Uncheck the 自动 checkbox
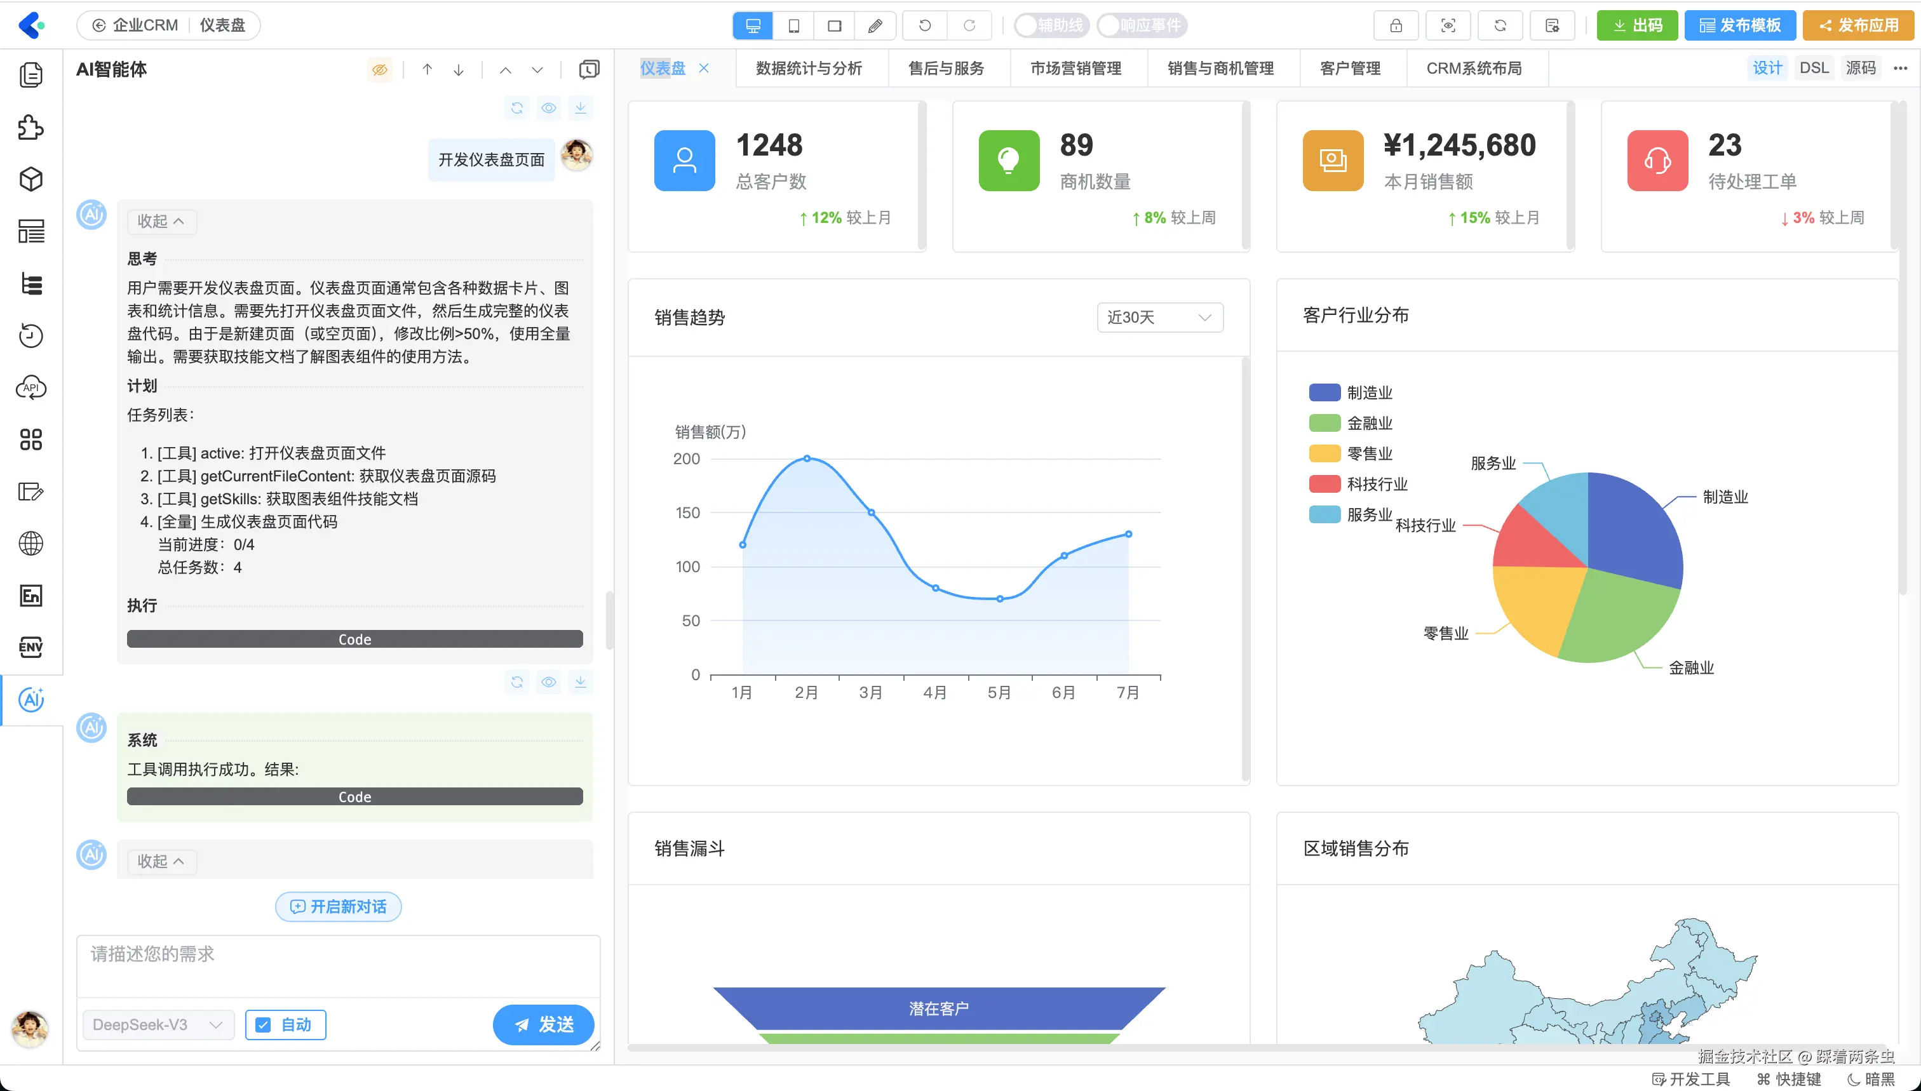Screen dimensions: 1921x1091 (x=263, y=1024)
